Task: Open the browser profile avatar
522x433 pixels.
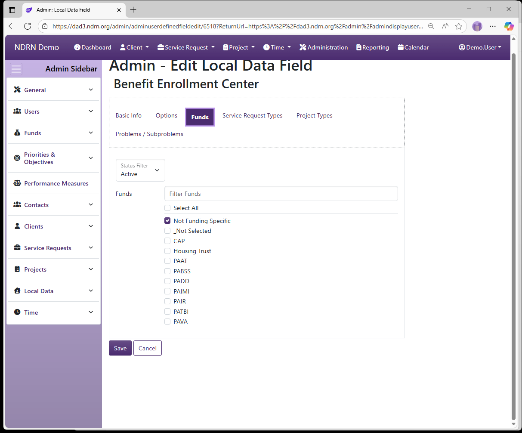Action: 477,26
